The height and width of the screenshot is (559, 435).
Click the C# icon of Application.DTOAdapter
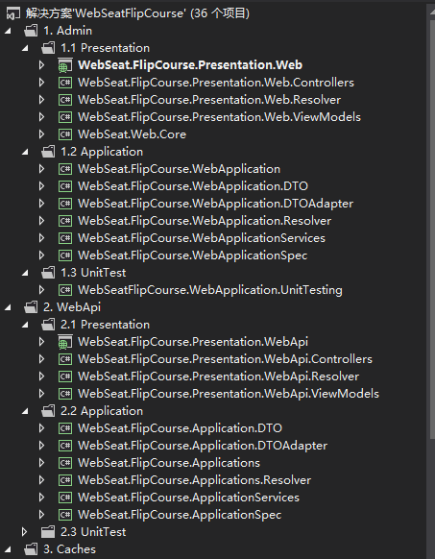(x=65, y=446)
